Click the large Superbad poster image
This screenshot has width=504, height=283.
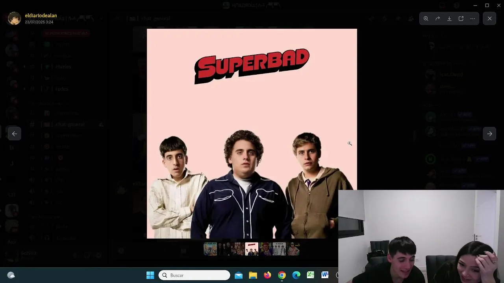[252, 134]
